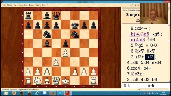Open Skype from the taskbar
The height and width of the screenshot is (96, 171).
coord(60,93)
